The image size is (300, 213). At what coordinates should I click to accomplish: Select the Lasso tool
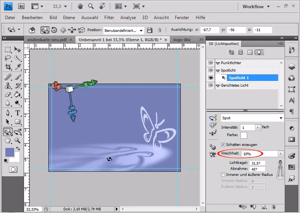click(8, 58)
